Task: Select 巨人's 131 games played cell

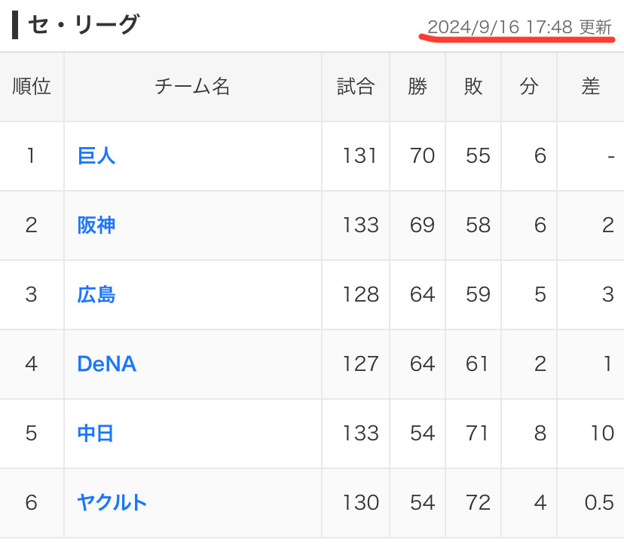Action: pos(359,156)
